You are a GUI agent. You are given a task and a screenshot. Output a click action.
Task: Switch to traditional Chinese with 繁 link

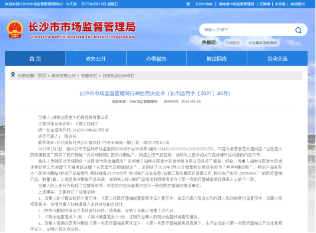pos(188,4)
